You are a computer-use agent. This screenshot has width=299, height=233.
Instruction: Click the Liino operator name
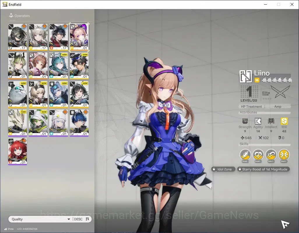[262, 73]
